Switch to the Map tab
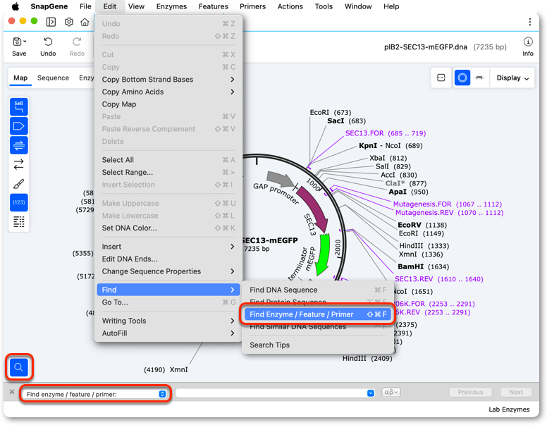 click(x=20, y=78)
